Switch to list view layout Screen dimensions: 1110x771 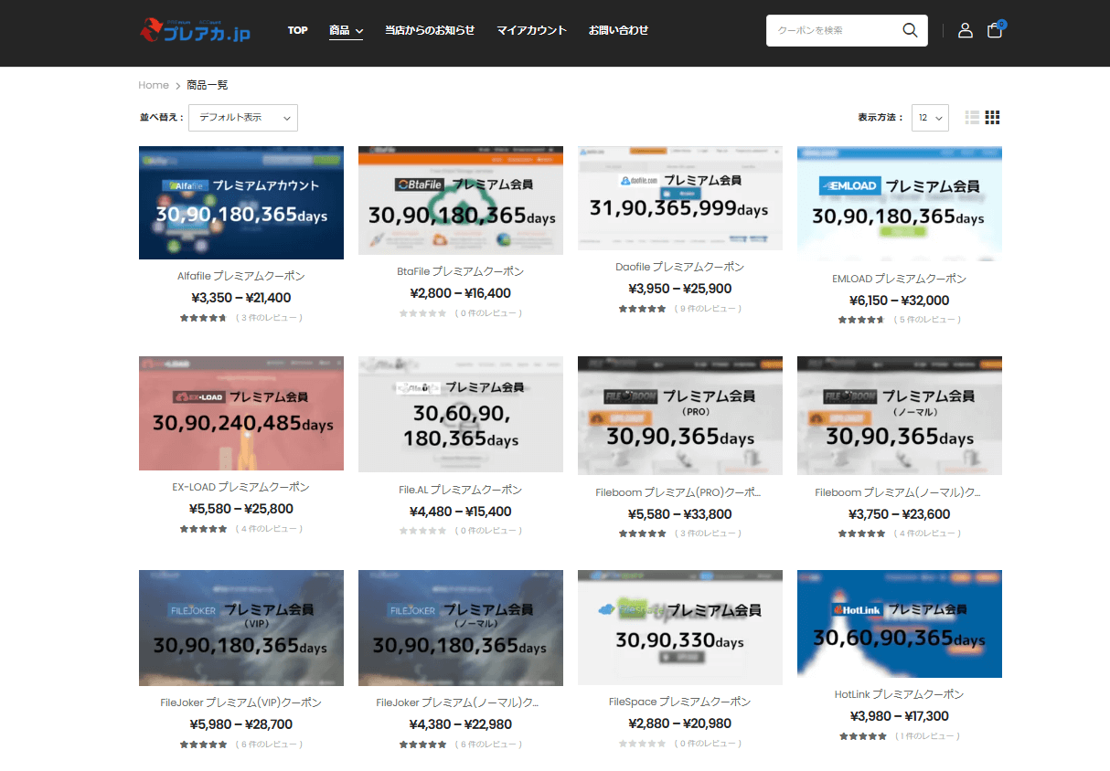pyautogui.click(x=972, y=117)
